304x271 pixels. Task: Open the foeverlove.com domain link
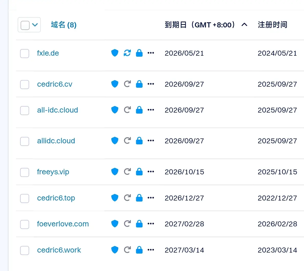pos(63,224)
